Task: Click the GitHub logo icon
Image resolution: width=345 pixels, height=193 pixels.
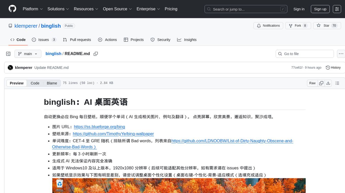Action: pyautogui.click(x=12, y=9)
